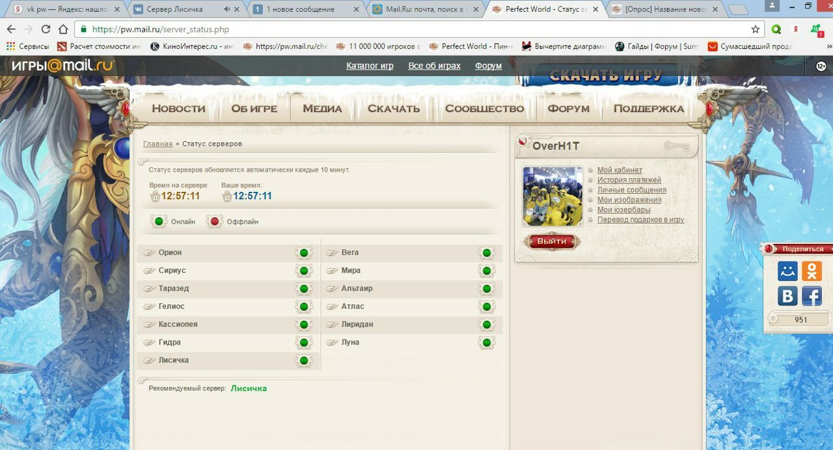This screenshot has height=450, width=833.
Task: Share page via the Facebook icon
Action: click(x=812, y=296)
